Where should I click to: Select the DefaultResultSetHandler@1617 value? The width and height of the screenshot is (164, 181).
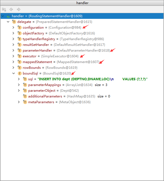79,45
